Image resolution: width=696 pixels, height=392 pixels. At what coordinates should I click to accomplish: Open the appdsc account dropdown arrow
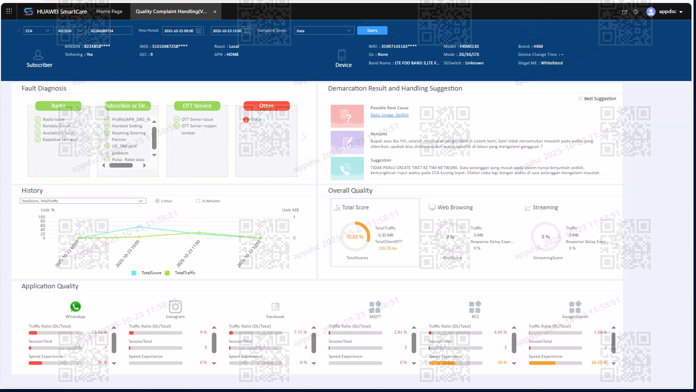click(x=681, y=12)
